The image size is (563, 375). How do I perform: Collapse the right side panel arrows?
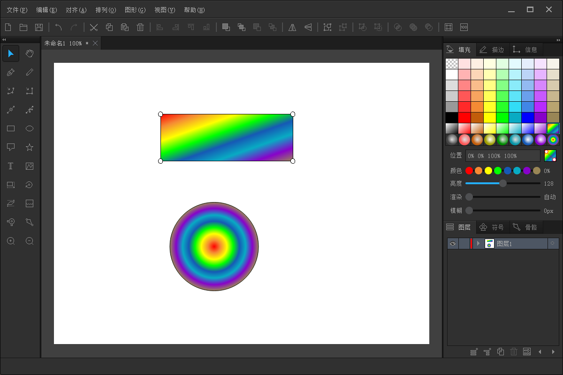coord(559,39)
